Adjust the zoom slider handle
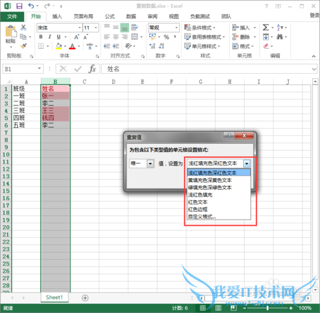The image size is (320, 313). tap(268, 308)
